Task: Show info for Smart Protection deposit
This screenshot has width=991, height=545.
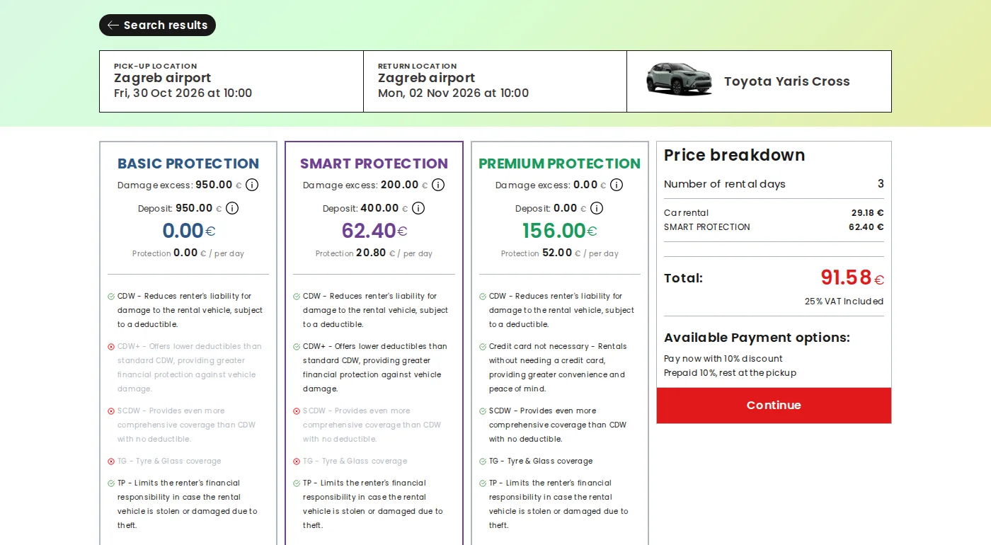Action: (x=418, y=208)
